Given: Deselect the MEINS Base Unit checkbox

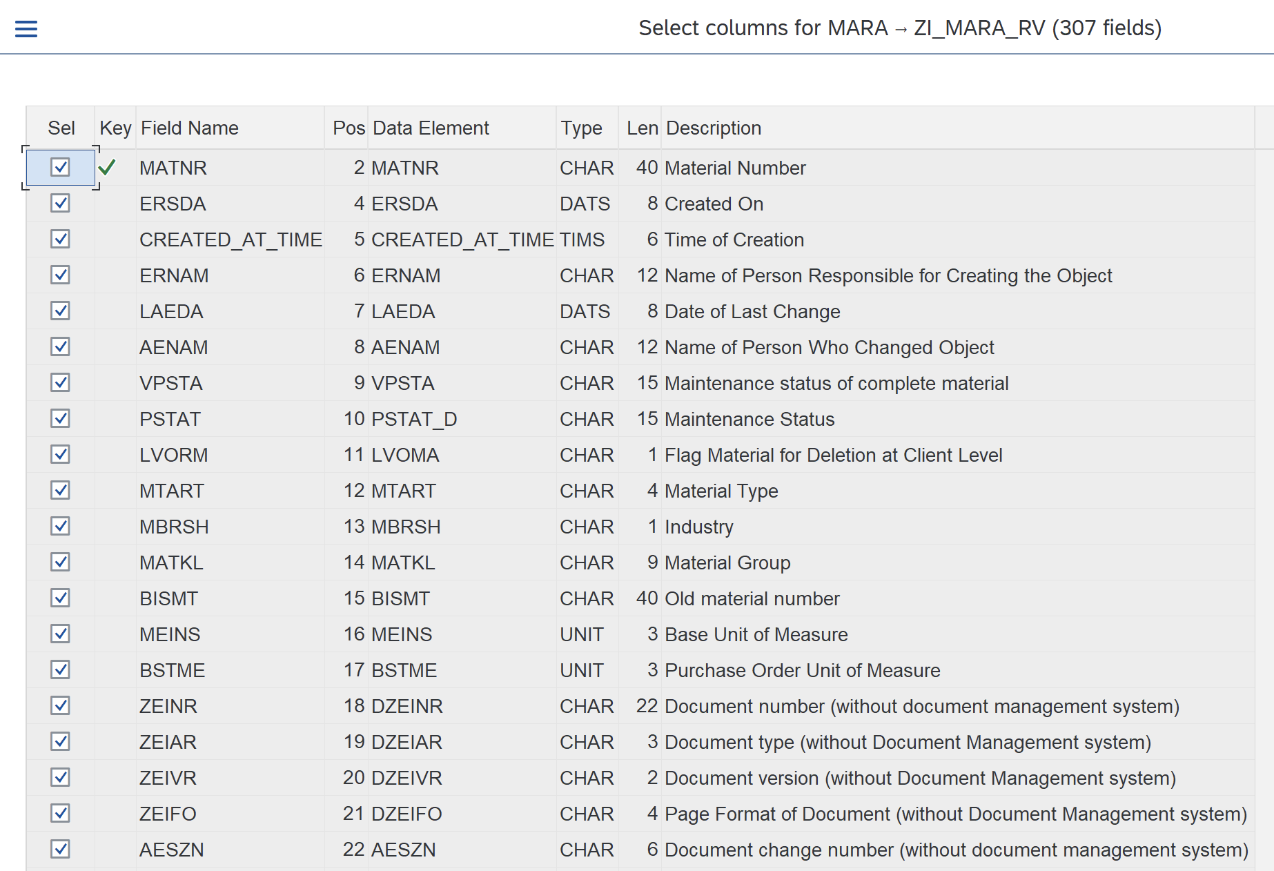Looking at the screenshot, I should (x=60, y=634).
